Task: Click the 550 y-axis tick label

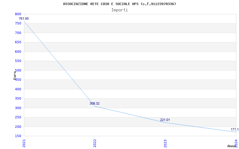Action: (18, 61)
